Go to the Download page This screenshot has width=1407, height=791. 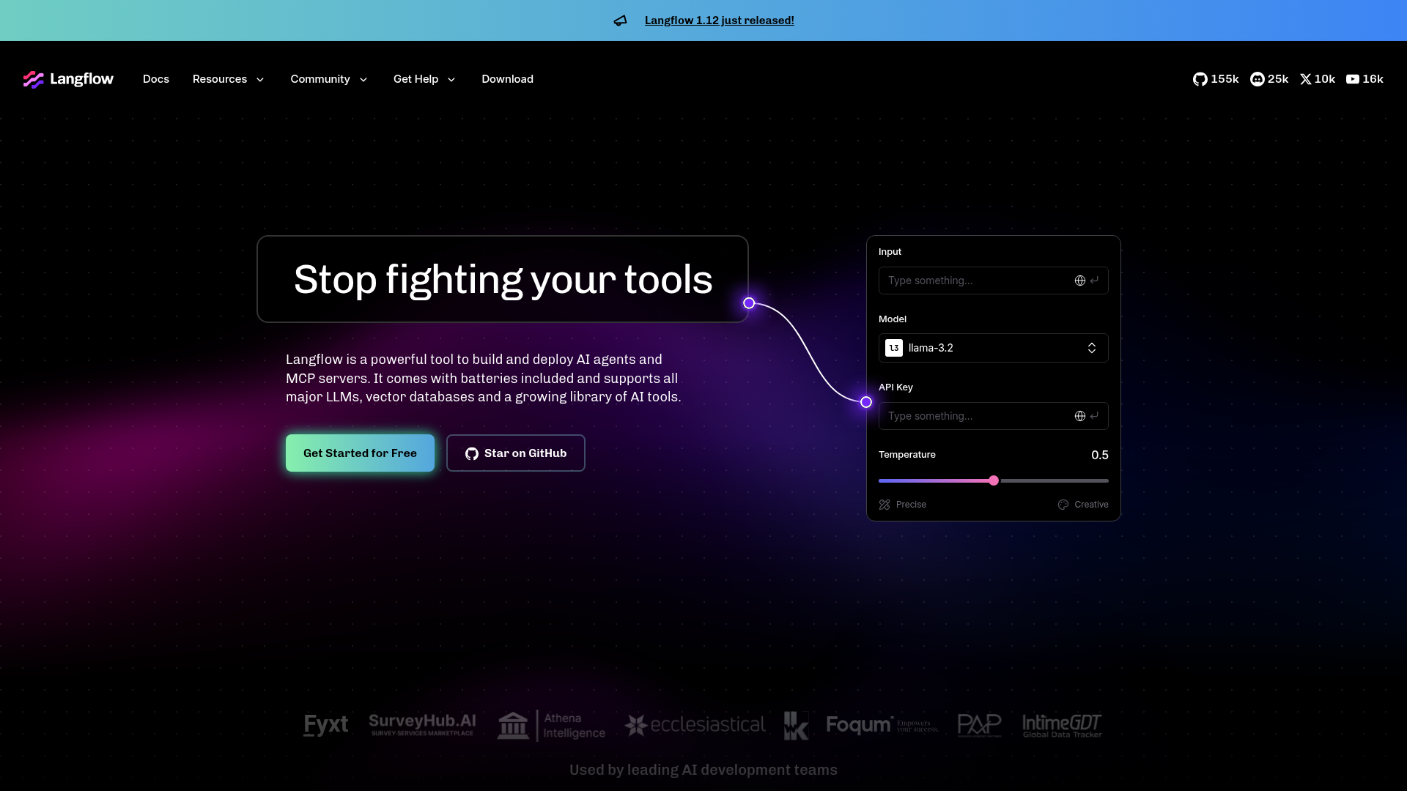(x=507, y=79)
